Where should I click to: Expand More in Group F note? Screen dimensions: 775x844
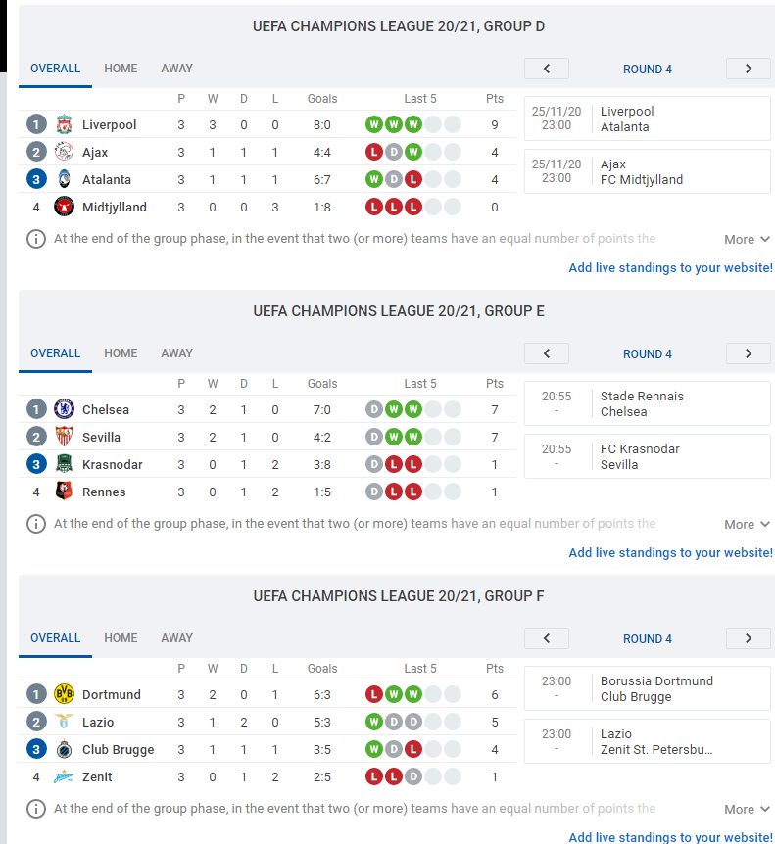coord(747,809)
